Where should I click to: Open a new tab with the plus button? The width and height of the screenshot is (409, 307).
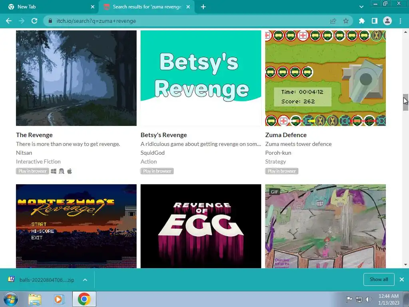click(203, 7)
